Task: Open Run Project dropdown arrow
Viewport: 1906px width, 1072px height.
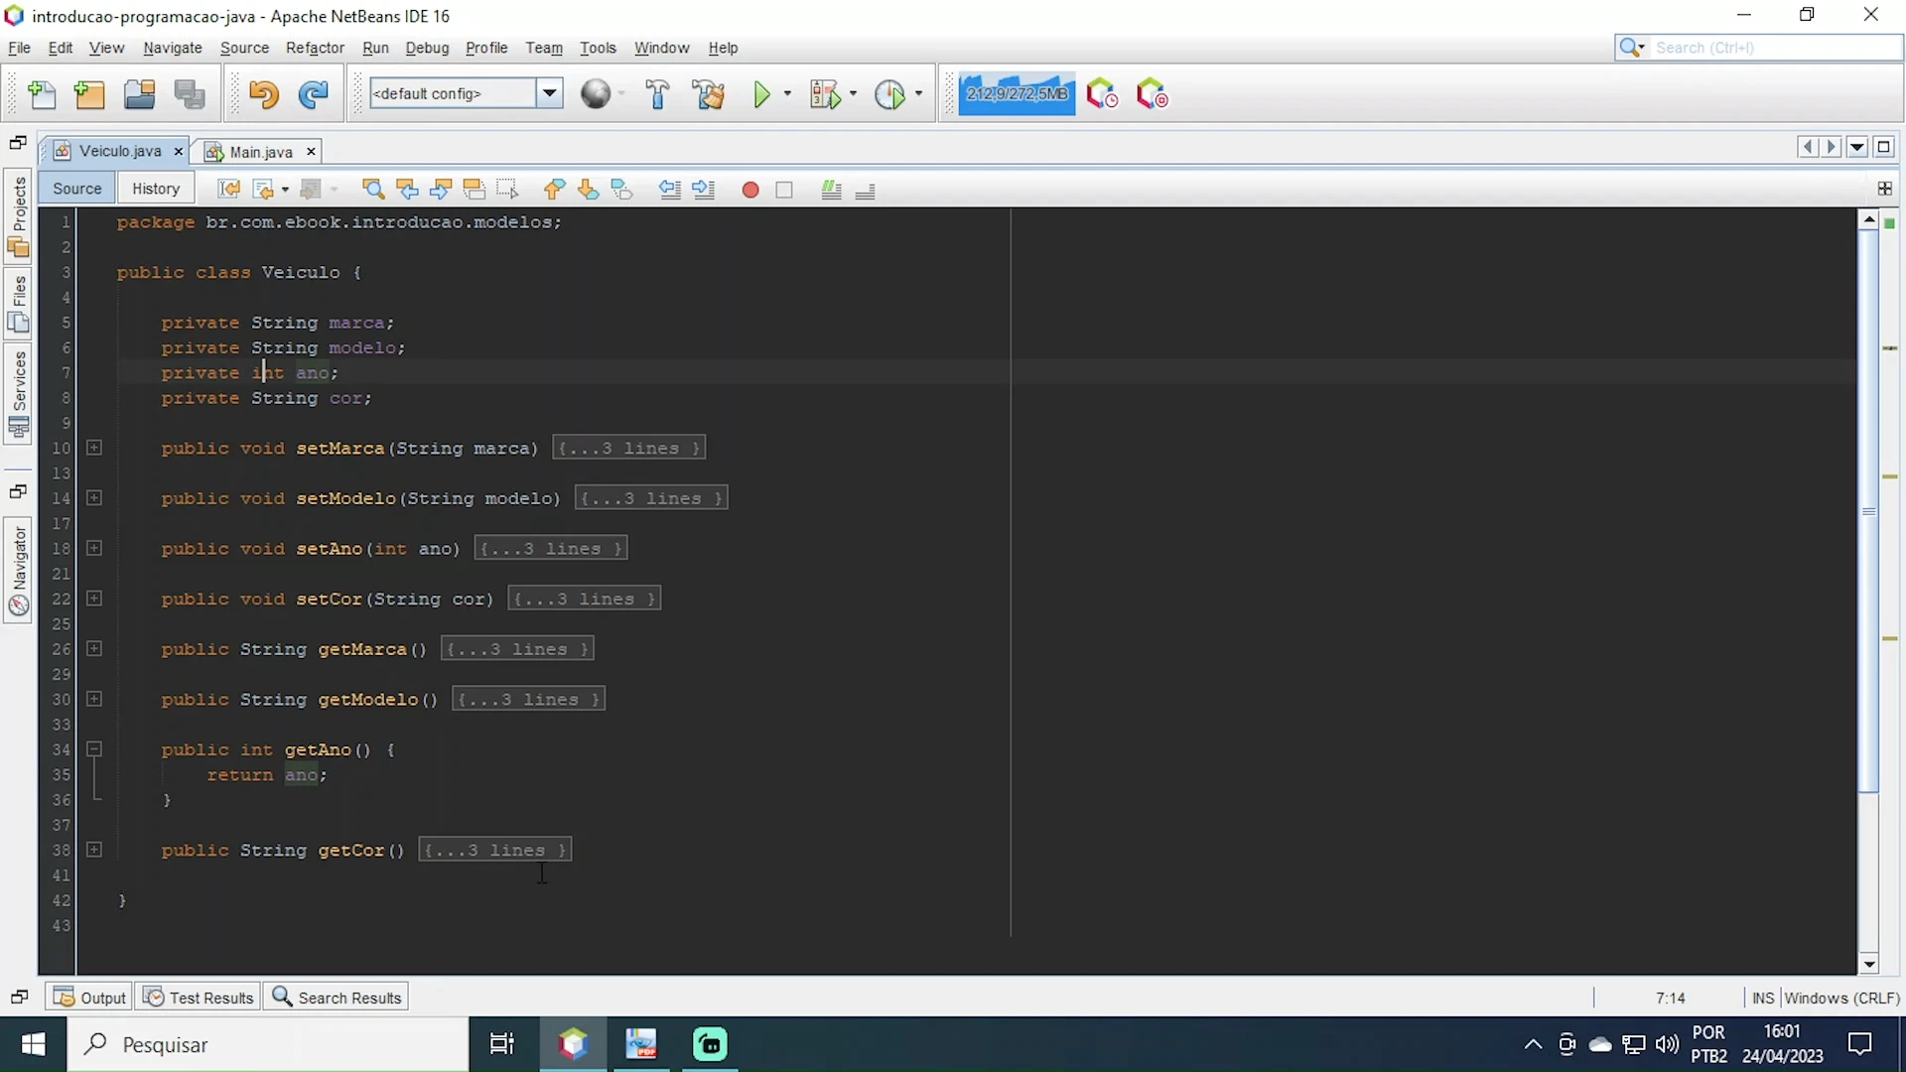Action: click(787, 94)
